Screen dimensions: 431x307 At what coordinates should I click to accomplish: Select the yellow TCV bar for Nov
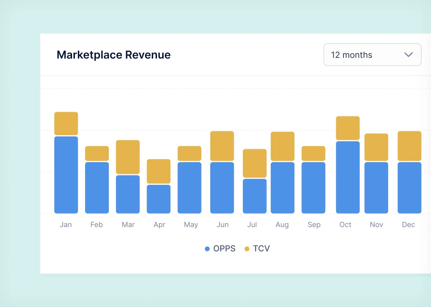(x=376, y=147)
